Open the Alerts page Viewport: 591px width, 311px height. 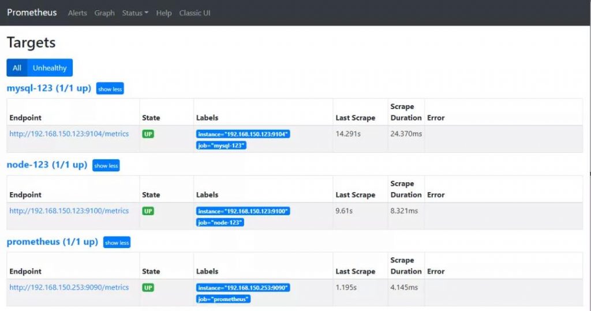(77, 13)
